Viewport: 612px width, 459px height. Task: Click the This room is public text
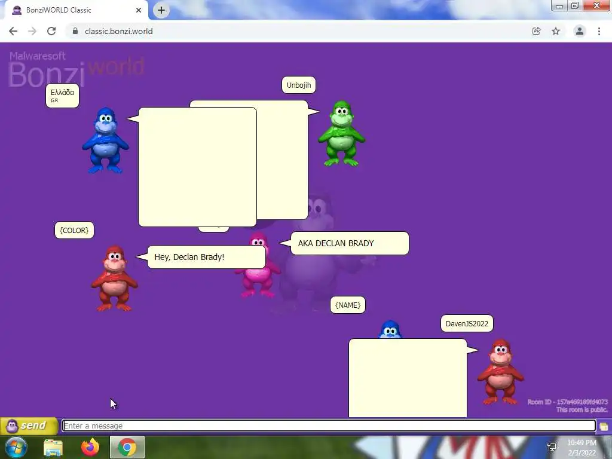pyautogui.click(x=582, y=409)
